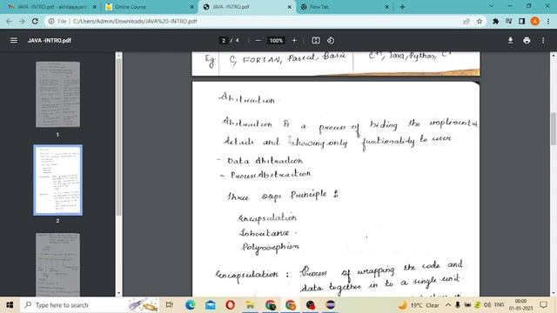Select page 2 thumbnail
This screenshot has width=557, height=313.
pos(57,180)
